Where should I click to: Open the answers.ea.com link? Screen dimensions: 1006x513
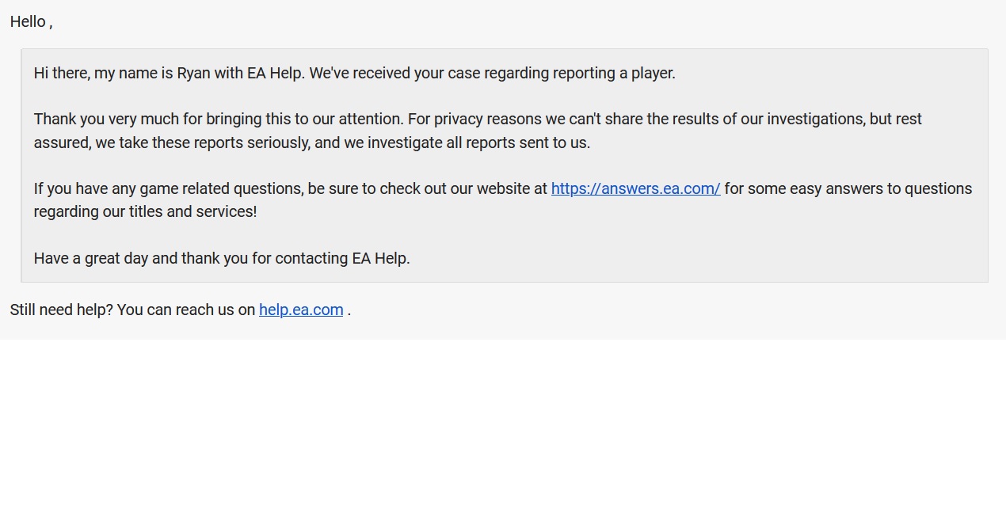point(635,188)
